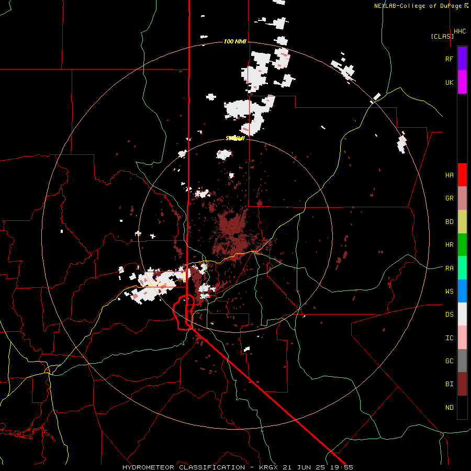Click the '[CLAS]' label above legend
Viewport: 471px width, 471px height.
point(442,36)
